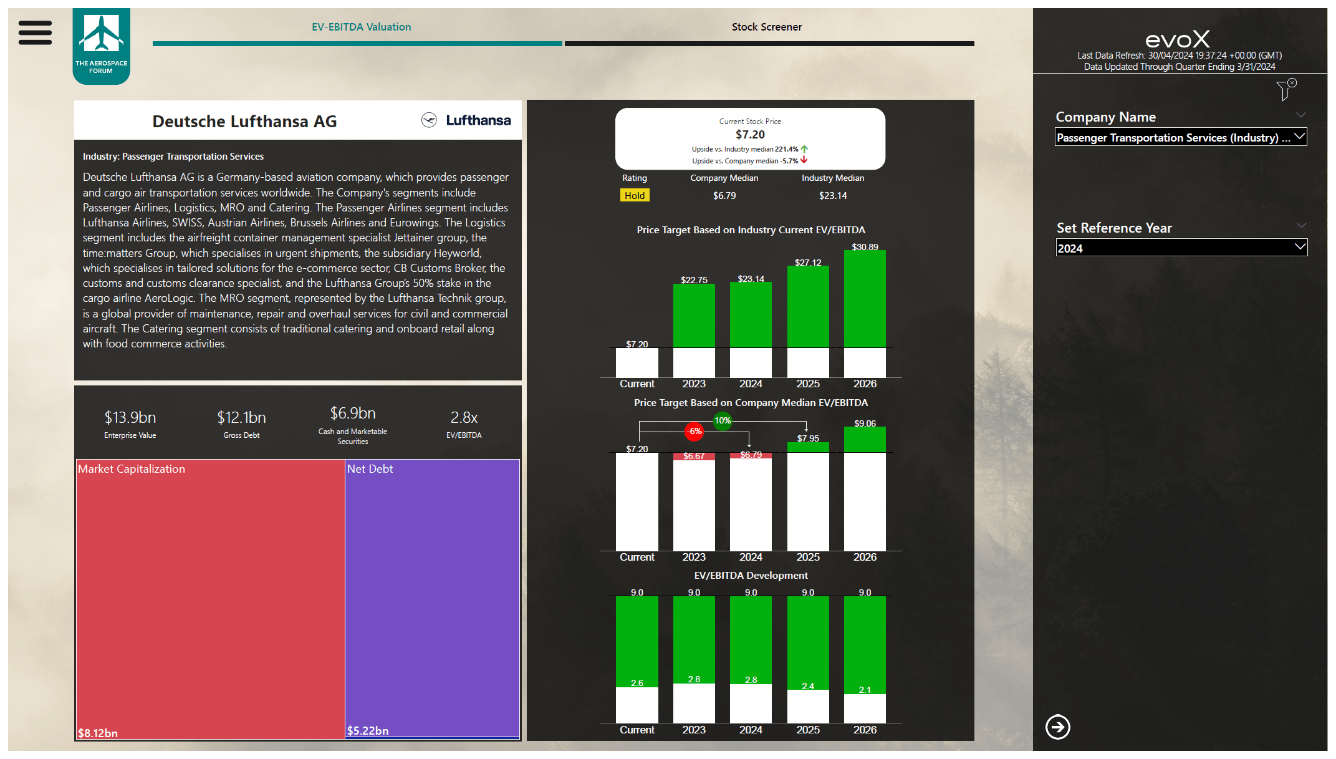Viewport: 1336px width, 759px height.
Task: Click the red -6% change bubble
Action: pos(694,431)
